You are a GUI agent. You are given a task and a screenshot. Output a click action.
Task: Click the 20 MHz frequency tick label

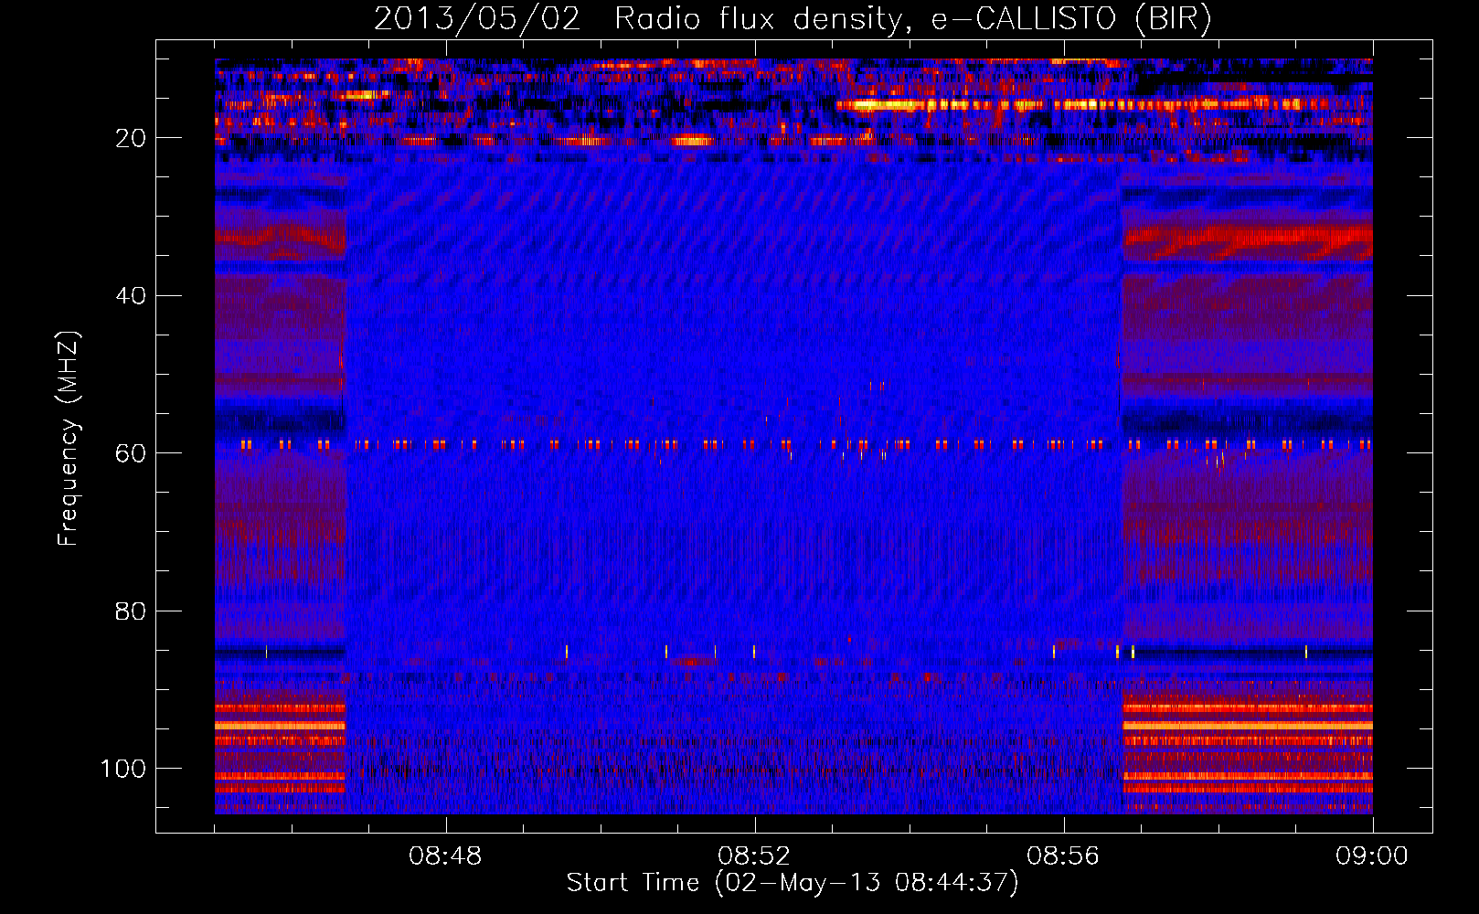[131, 139]
